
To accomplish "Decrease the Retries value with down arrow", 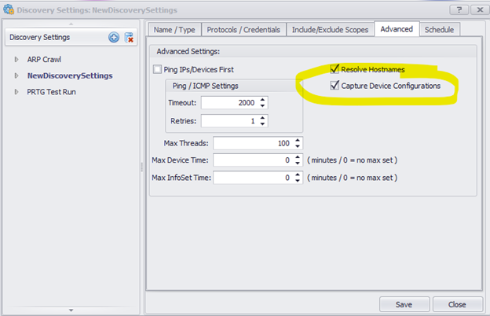I will (263, 124).
